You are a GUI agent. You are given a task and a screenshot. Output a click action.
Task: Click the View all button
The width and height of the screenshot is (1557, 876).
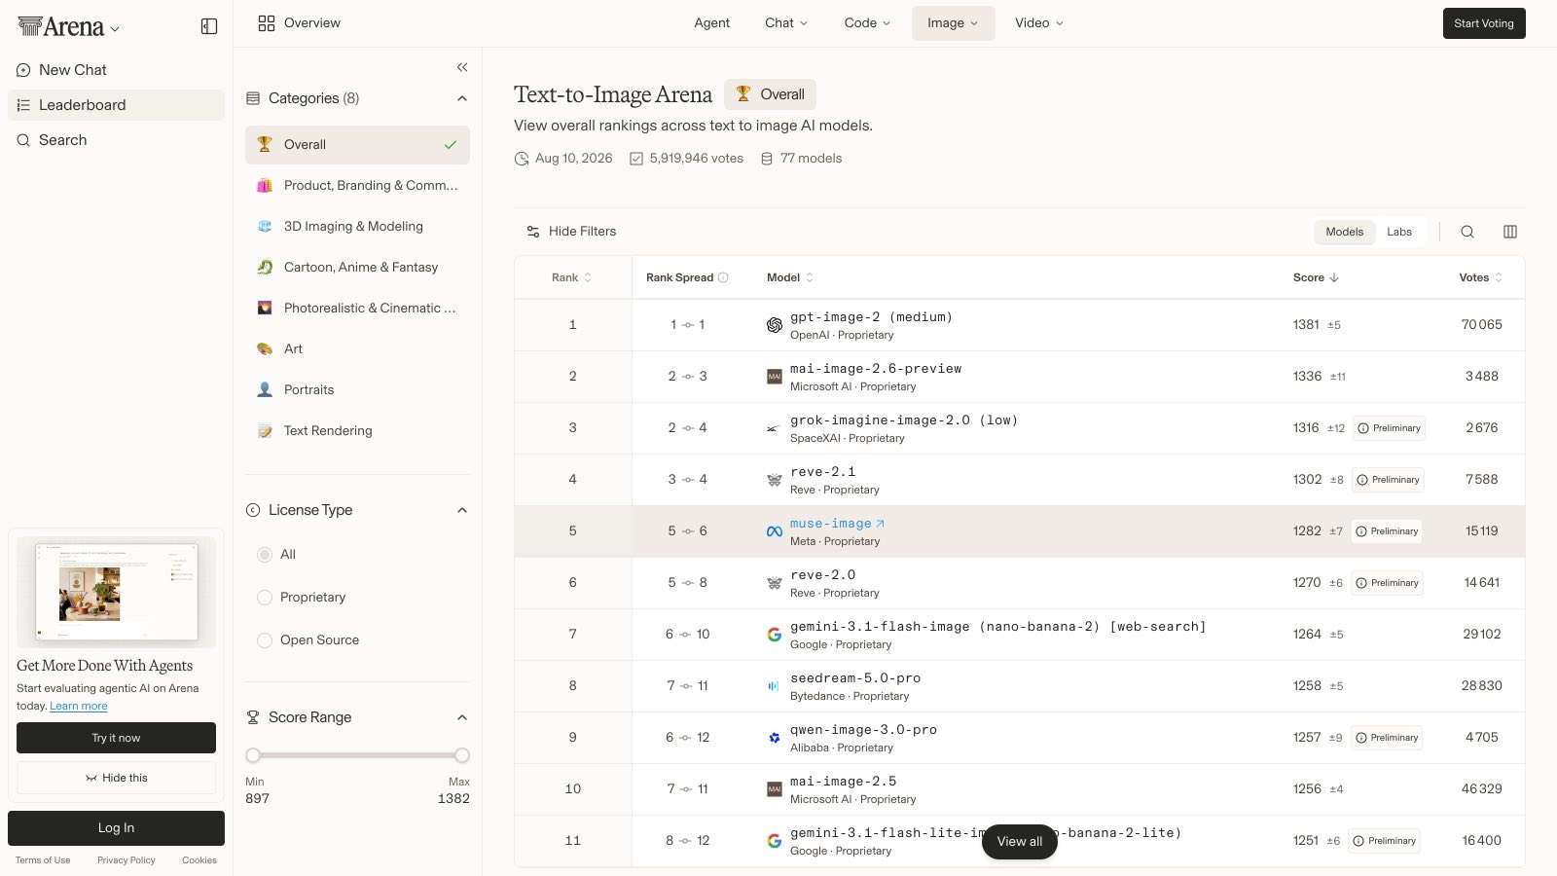click(1019, 842)
